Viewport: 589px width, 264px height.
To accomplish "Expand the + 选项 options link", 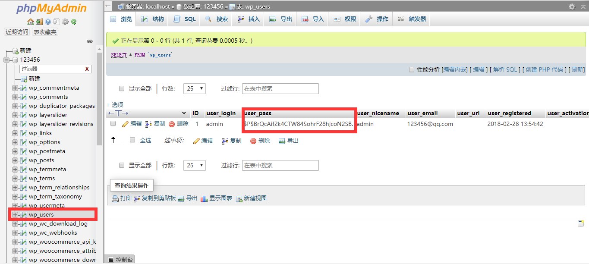I will [115, 105].
